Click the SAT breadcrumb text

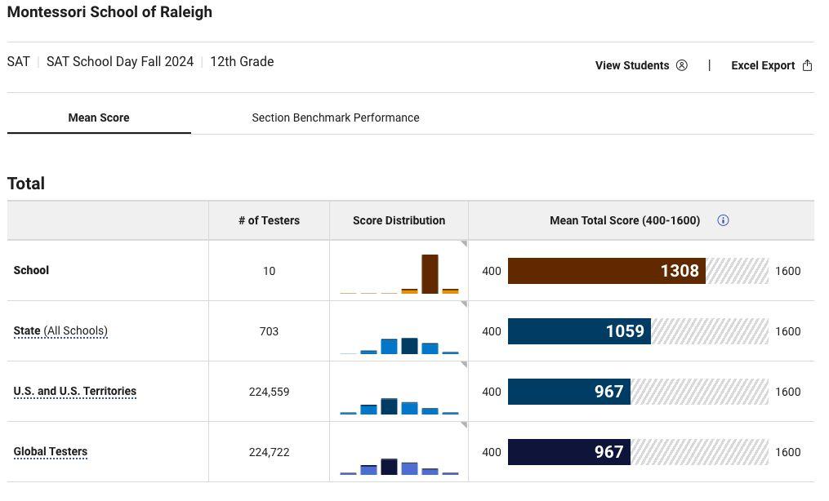tap(19, 62)
